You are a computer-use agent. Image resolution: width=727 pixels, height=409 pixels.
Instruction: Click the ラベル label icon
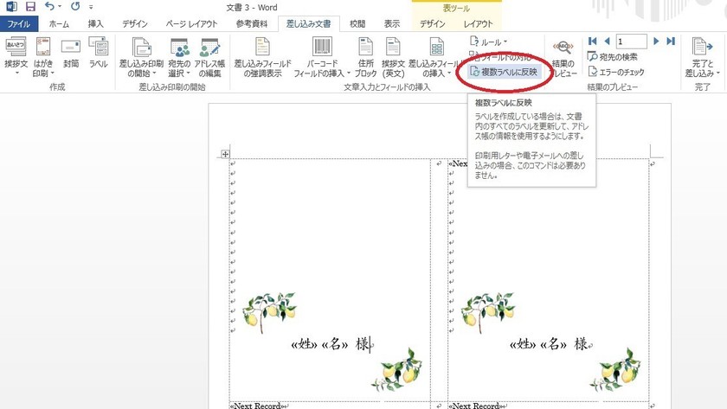tap(99, 54)
